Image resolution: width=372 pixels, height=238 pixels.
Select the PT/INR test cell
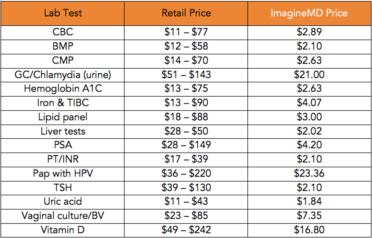63,159
